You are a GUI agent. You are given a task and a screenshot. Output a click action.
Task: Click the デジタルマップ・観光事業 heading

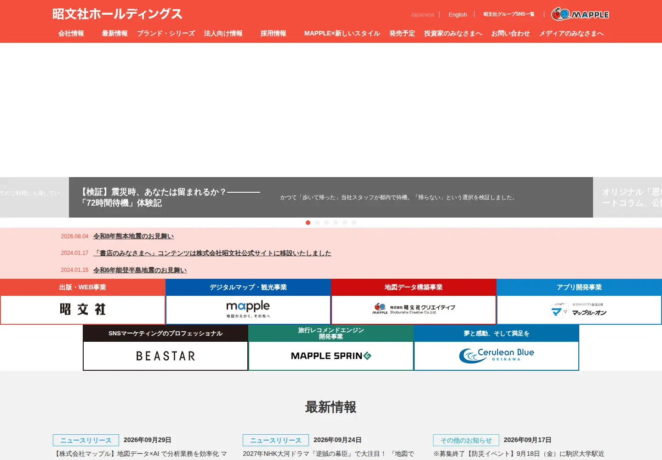tap(248, 287)
